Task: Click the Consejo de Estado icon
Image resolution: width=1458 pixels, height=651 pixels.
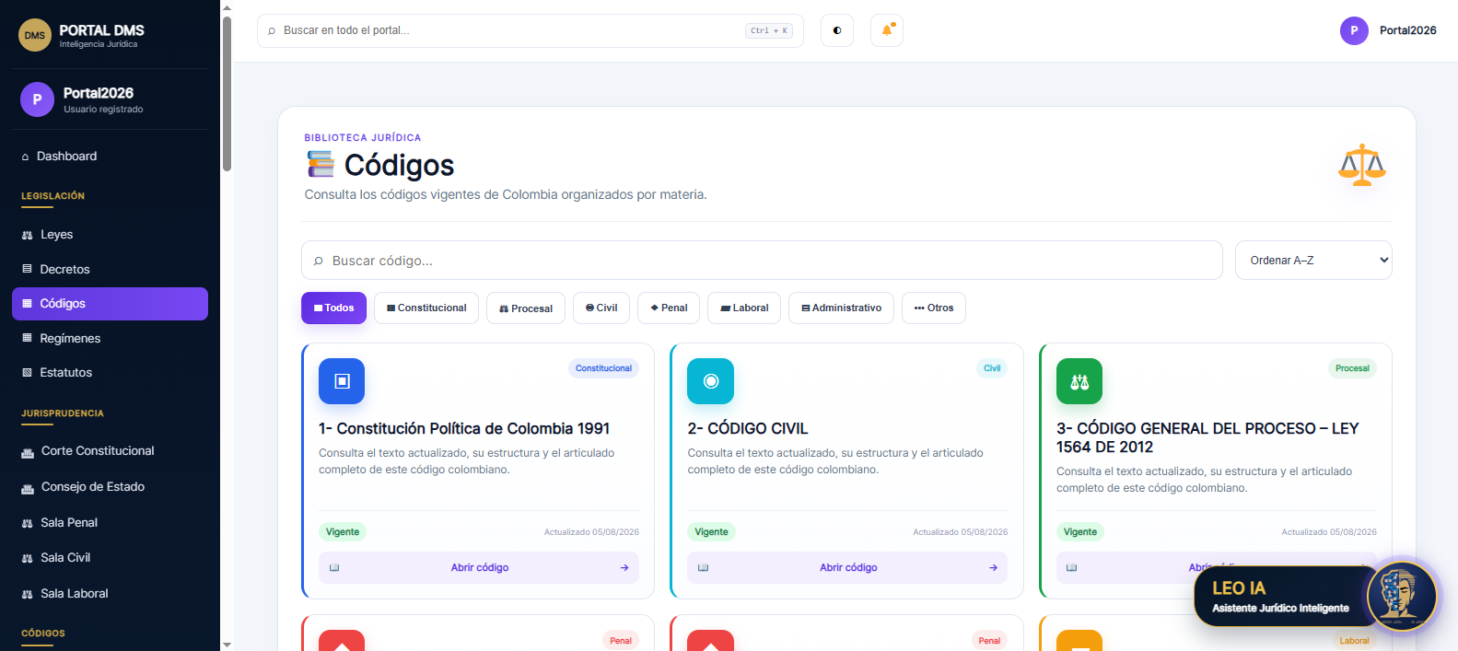Action: [x=28, y=488]
